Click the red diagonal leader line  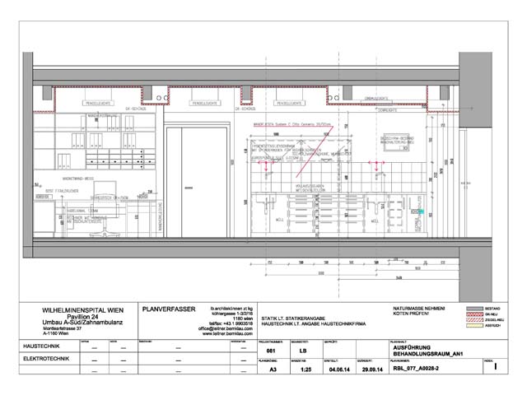(315, 151)
